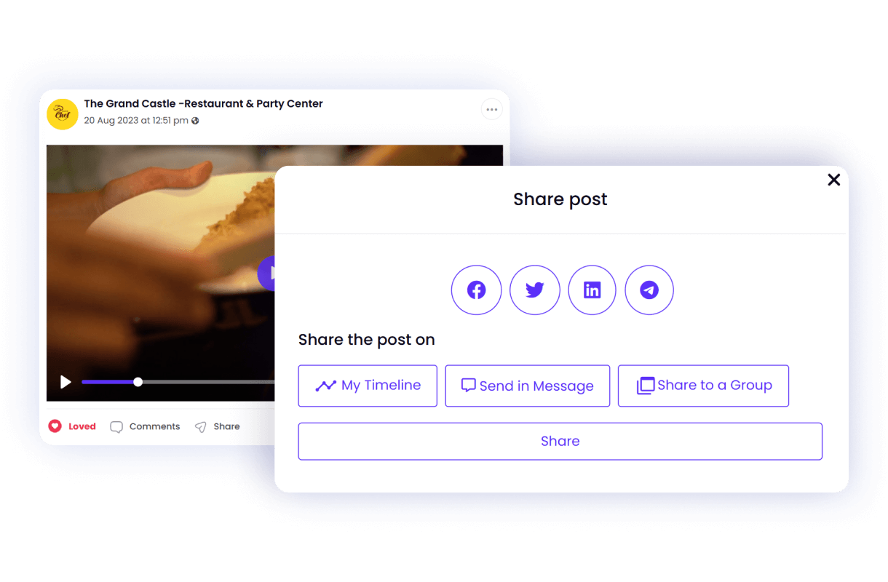Viewport: 888px width, 582px height.
Task: Share post via the LinkedIn icon
Action: point(592,290)
